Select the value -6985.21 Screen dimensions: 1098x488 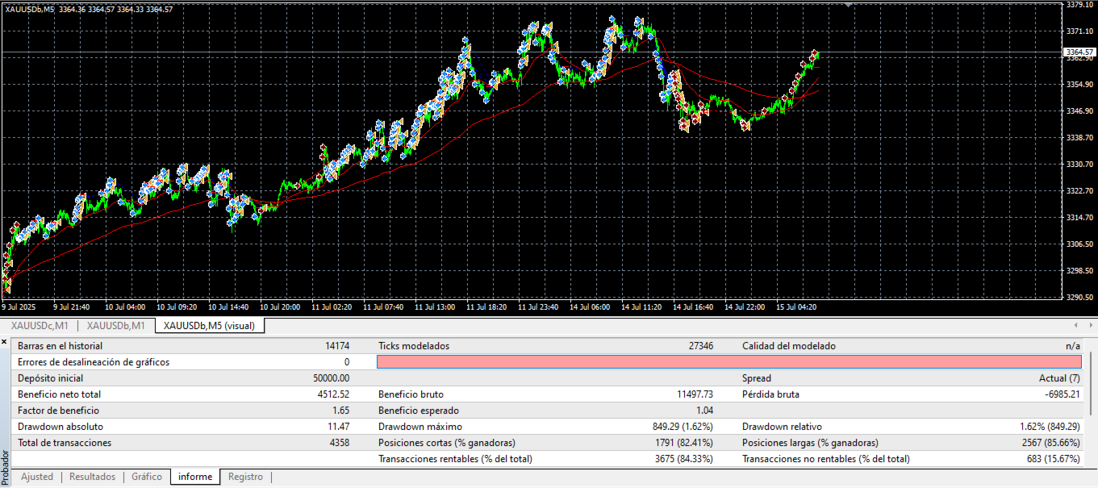coord(1062,394)
